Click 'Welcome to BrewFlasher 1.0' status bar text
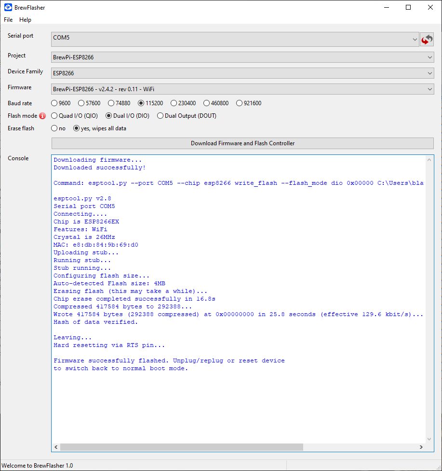 point(37,466)
